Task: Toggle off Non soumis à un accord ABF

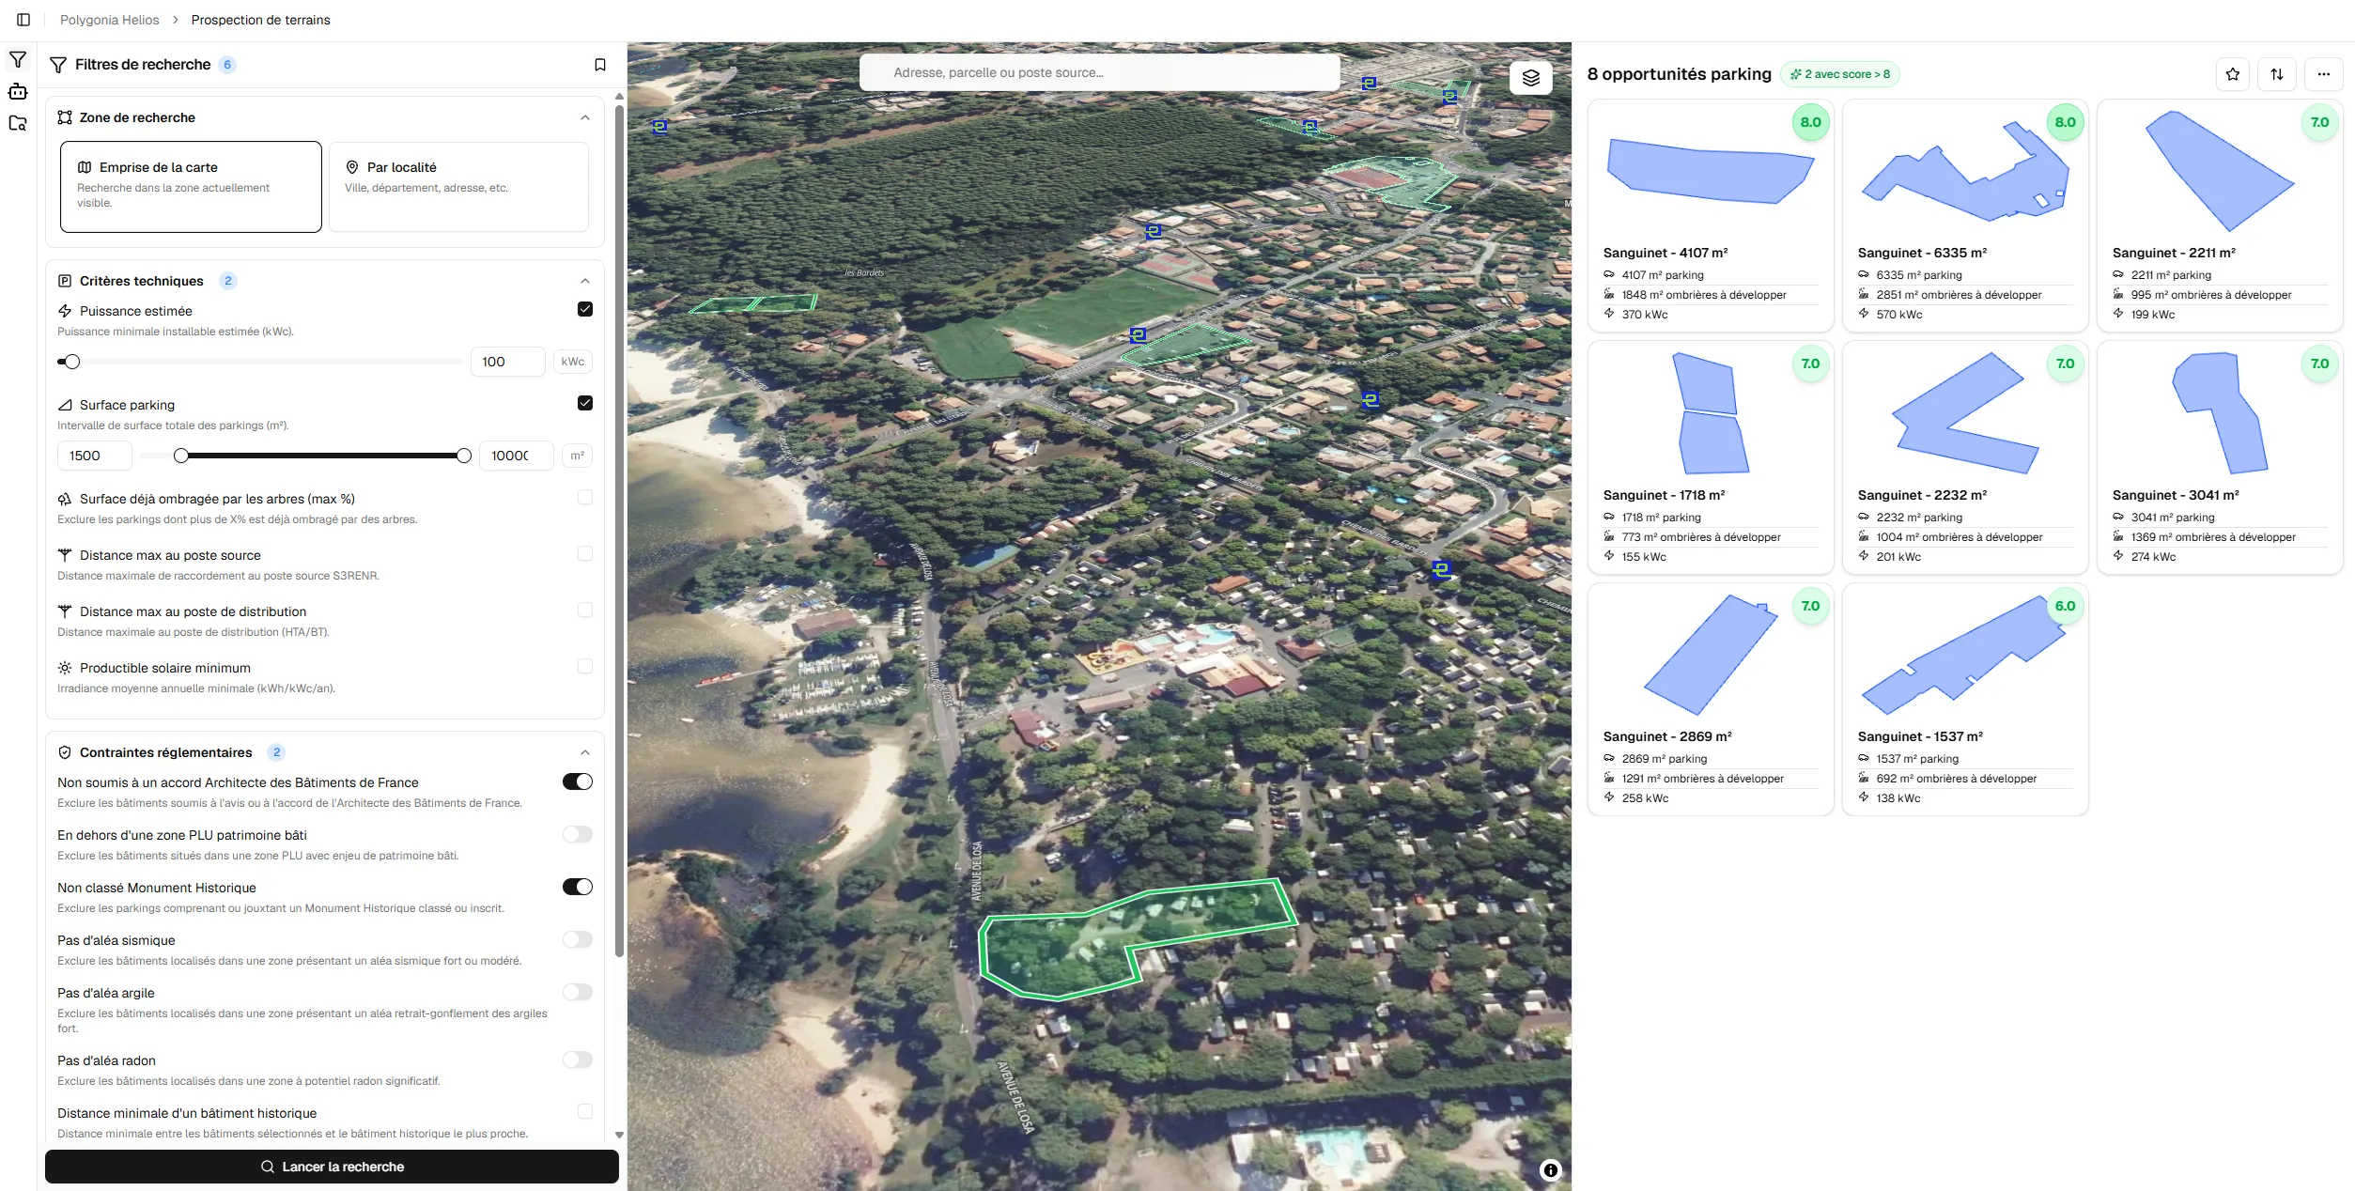Action: (578, 781)
